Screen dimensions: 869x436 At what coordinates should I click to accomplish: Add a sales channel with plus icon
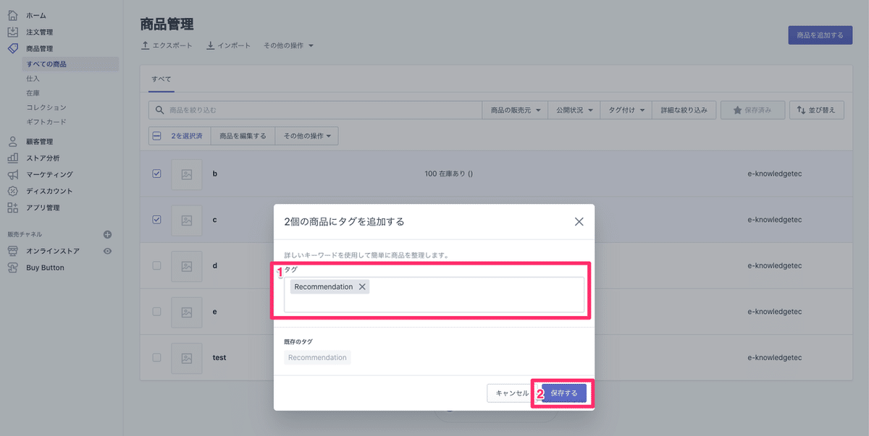click(108, 234)
